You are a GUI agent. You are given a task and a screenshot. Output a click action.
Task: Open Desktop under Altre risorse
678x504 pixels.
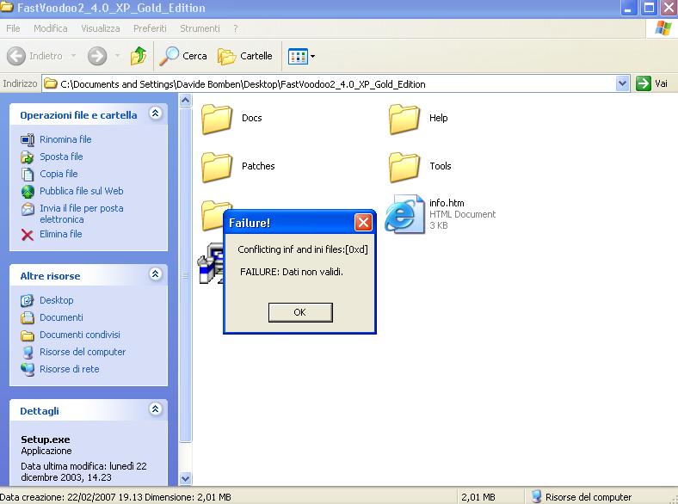point(56,300)
